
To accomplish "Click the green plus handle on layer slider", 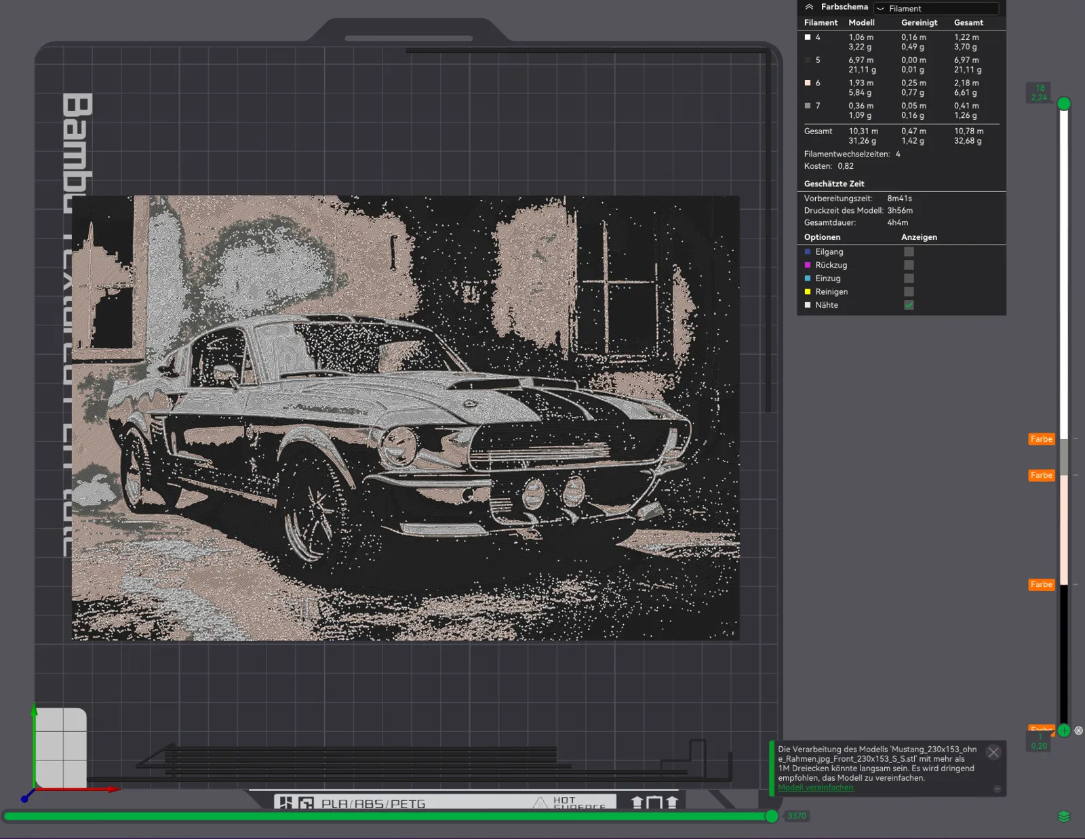I will pos(1064,731).
